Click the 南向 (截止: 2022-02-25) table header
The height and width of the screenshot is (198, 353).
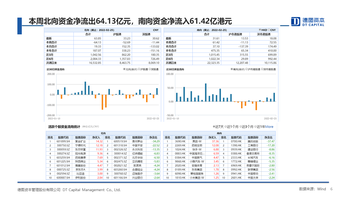coord(212,30)
